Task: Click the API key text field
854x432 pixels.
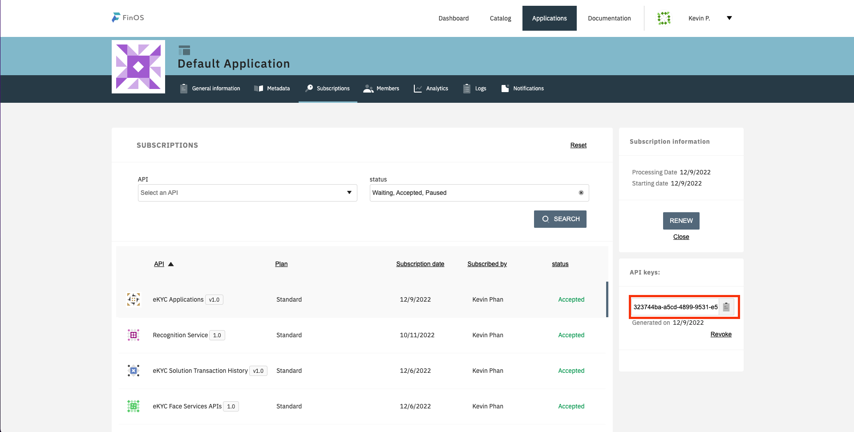Action: tap(675, 307)
